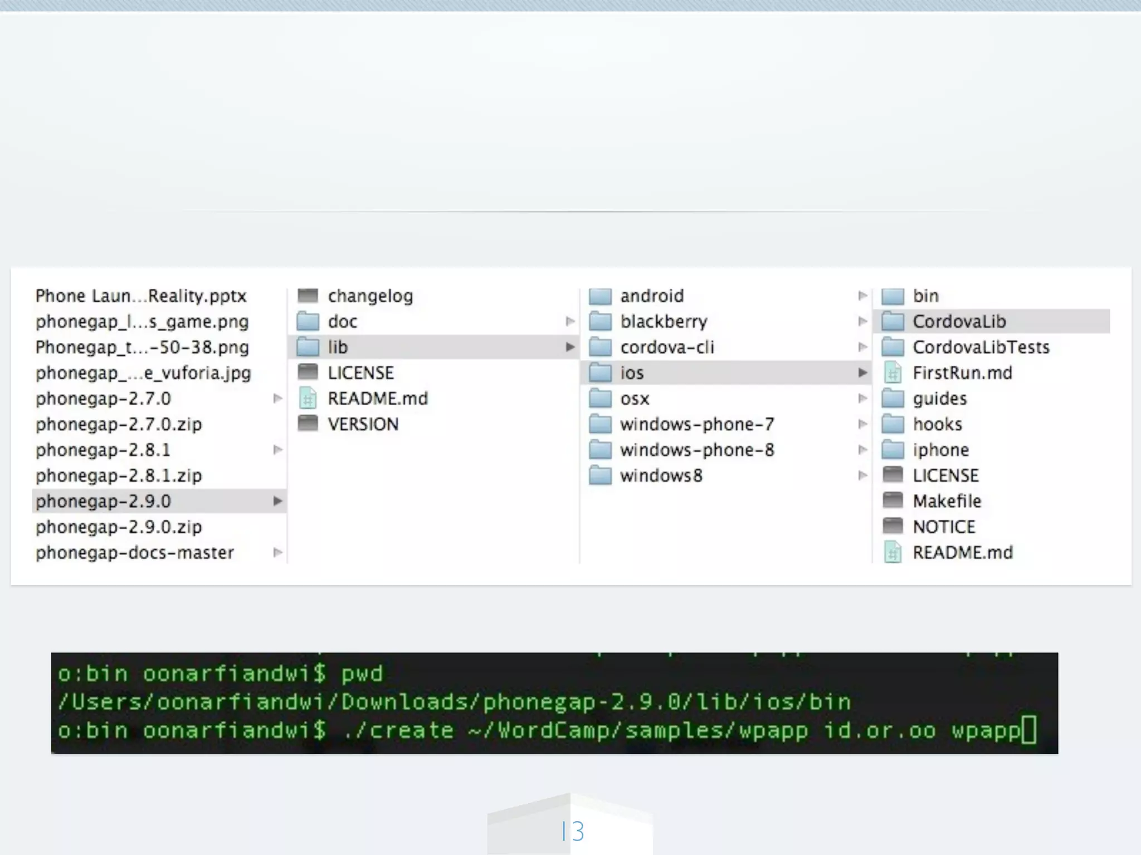Viewport: 1141px width, 855px height.
Task: Click the Makefile file icon
Action: [x=893, y=500]
